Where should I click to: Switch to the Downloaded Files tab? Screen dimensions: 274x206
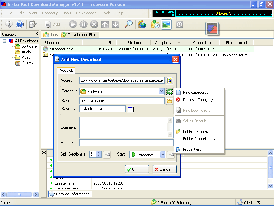79,35
